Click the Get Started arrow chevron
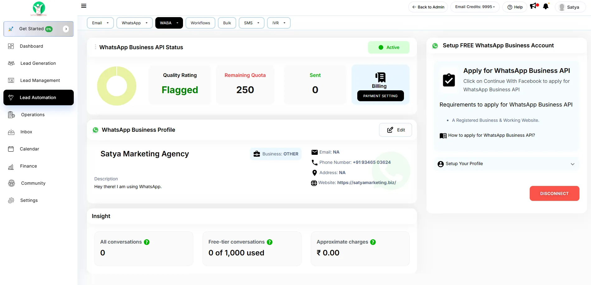This screenshot has width=591, height=285. [x=66, y=29]
